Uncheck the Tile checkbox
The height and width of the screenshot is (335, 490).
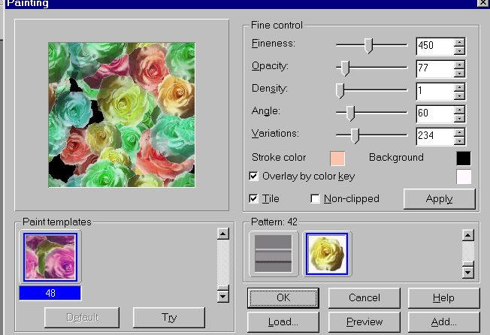click(x=253, y=199)
